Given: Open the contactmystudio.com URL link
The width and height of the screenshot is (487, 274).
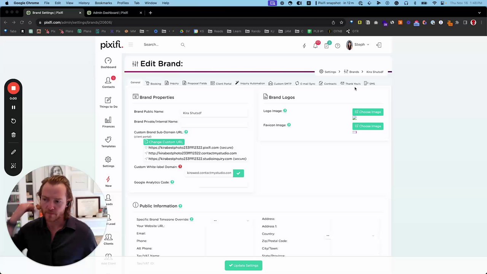Looking at the screenshot, I should coord(193,153).
